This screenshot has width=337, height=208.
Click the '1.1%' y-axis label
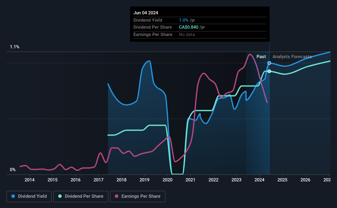tap(15, 47)
